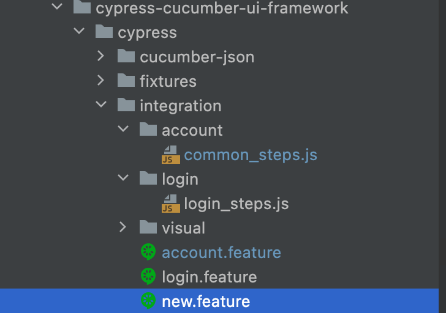Click the cucumber-json folder icon
This screenshot has height=313, width=446.
pyautogui.click(x=126, y=56)
